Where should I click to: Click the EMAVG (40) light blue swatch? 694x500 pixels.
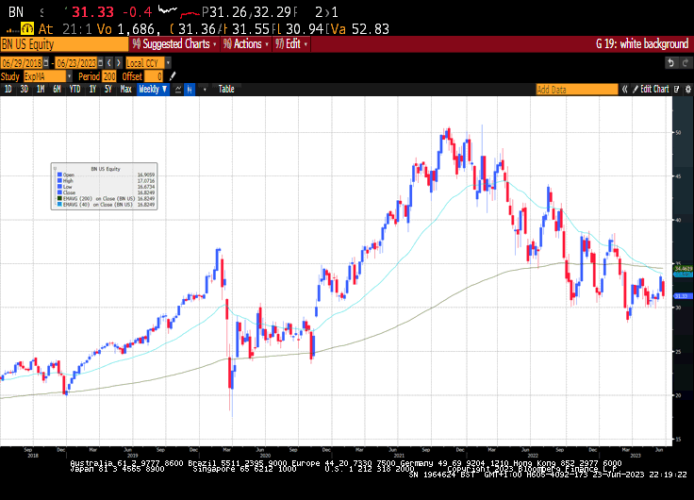59,205
